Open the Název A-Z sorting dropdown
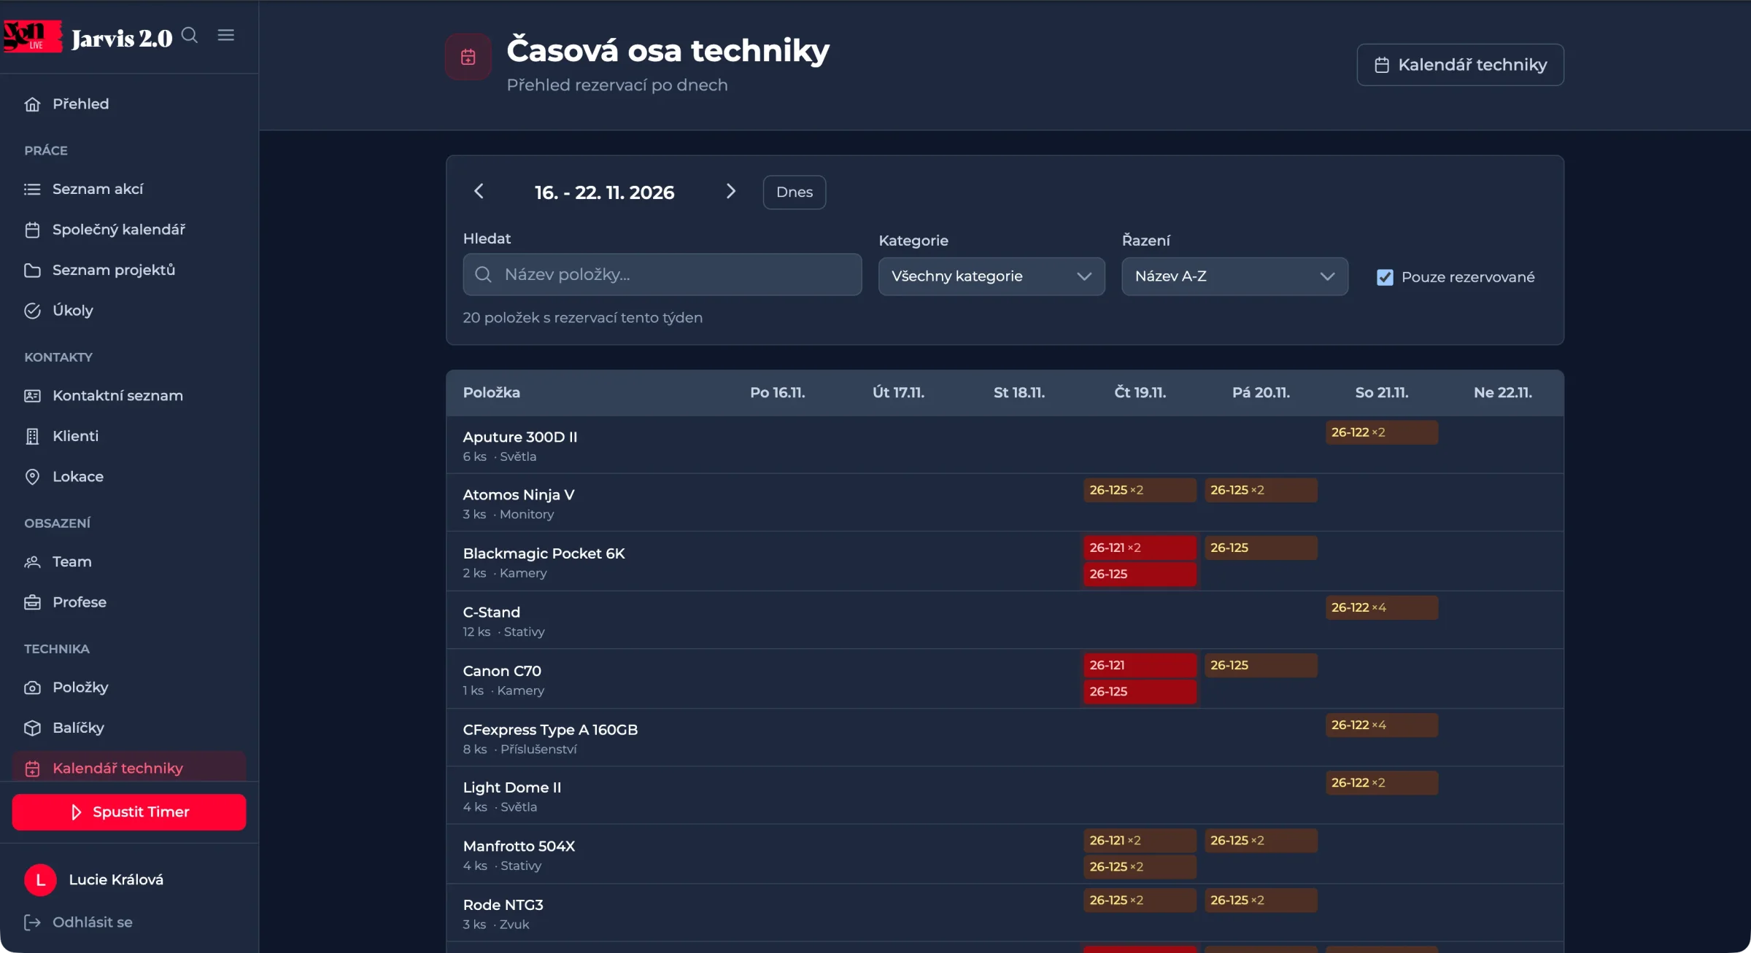The image size is (1751, 953). pyautogui.click(x=1234, y=276)
